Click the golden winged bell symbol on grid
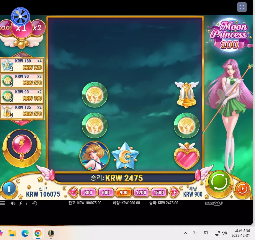The image size is (255, 240). click(187, 95)
